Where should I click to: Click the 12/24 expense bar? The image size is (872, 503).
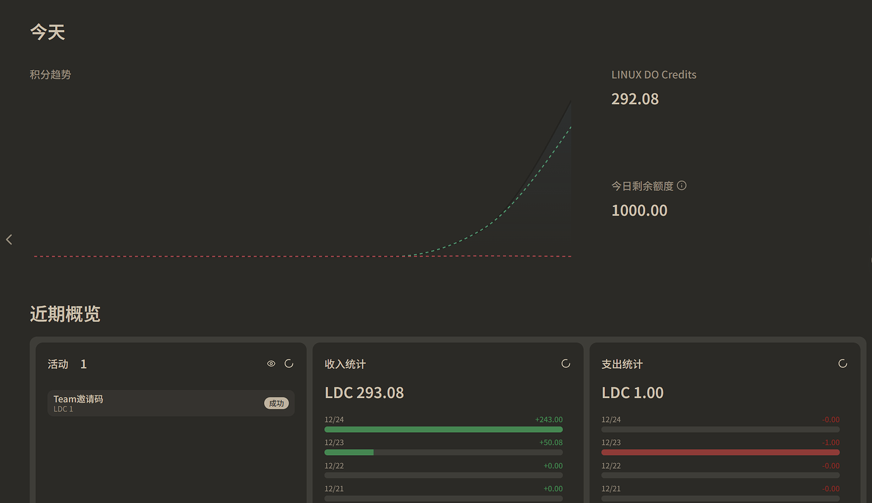(x=720, y=430)
